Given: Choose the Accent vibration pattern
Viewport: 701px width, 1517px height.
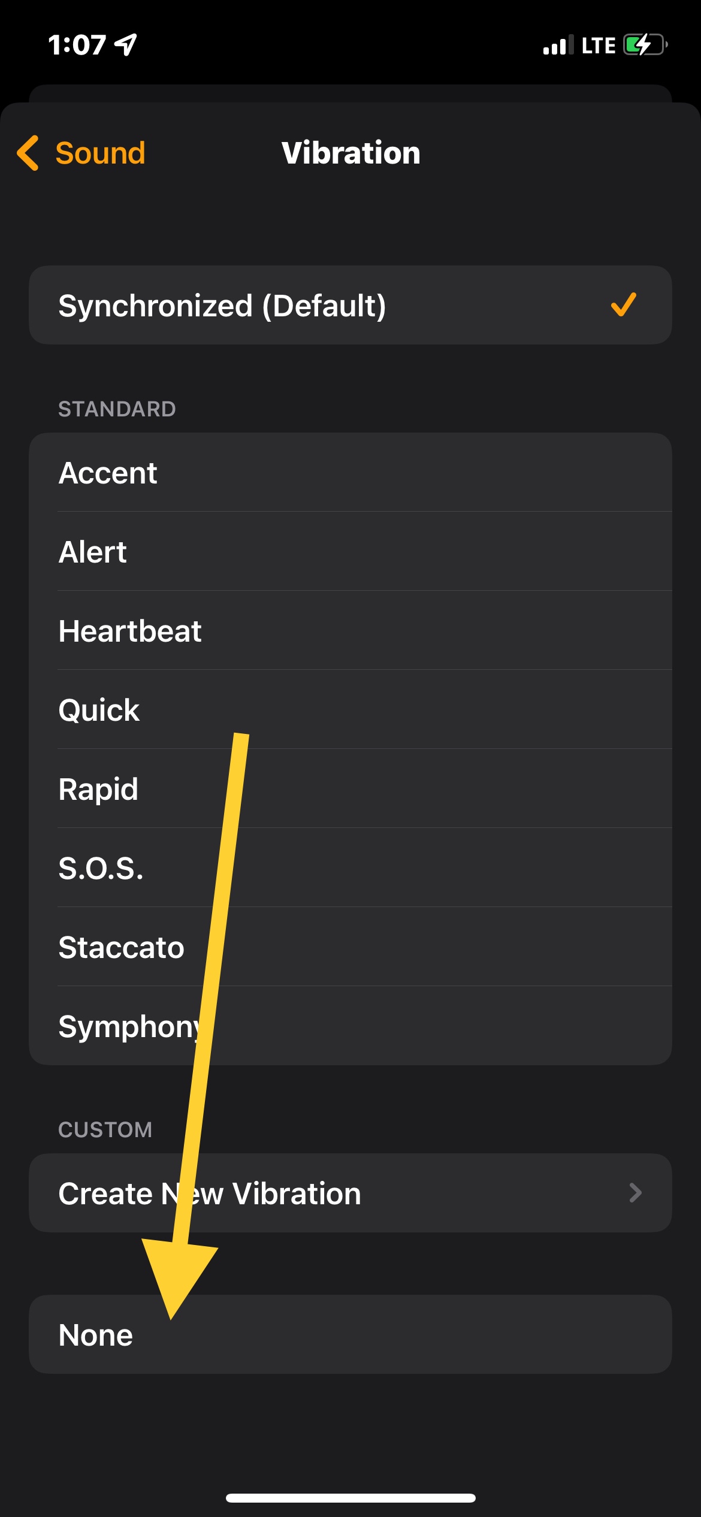Looking at the screenshot, I should [x=108, y=473].
